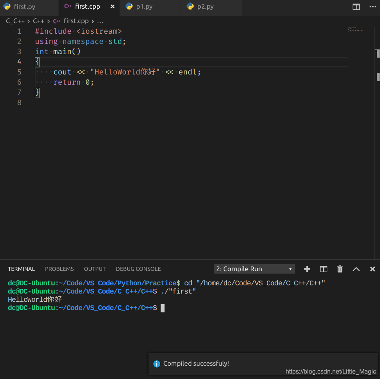Add a new terminal with plus icon
The height and width of the screenshot is (379, 380).
(x=307, y=269)
